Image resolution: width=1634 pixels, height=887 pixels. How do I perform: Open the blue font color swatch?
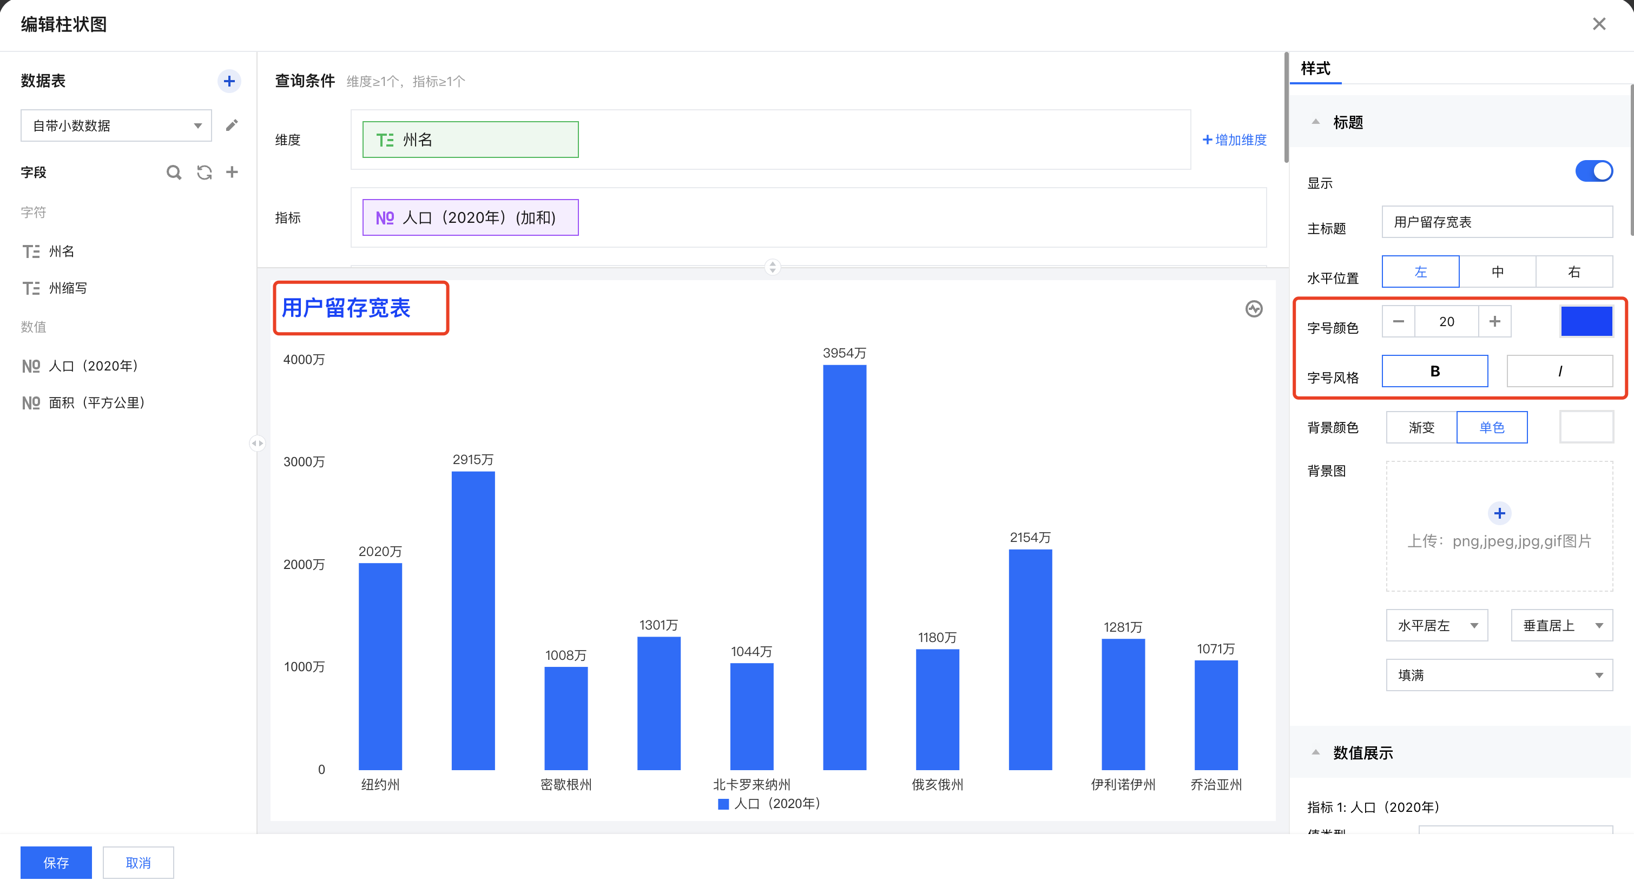tap(1586, 321)
